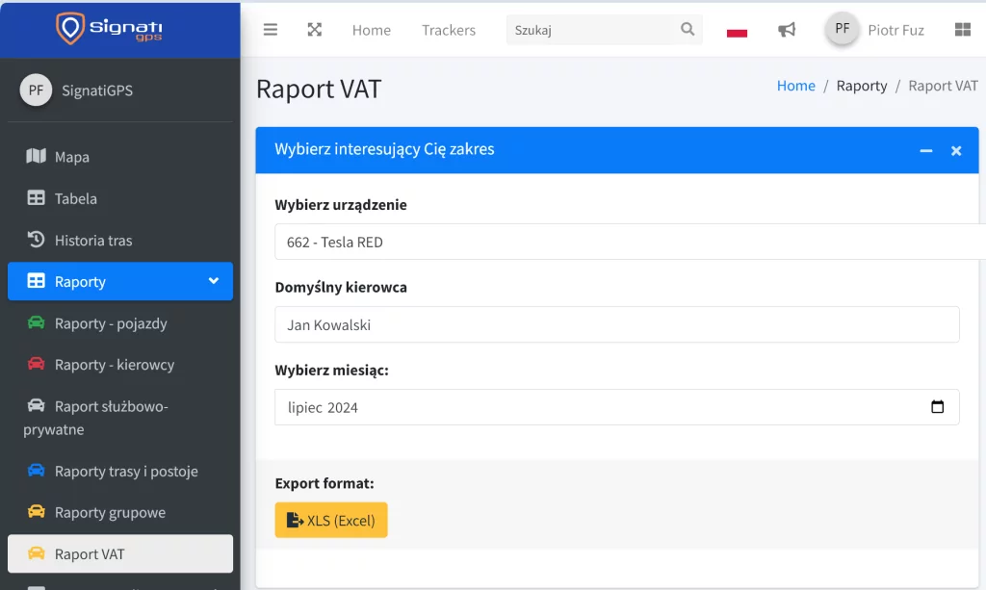Click the Raport VAT page heading
The width and height of the screenshot is (986, 590).
(318, 89)
